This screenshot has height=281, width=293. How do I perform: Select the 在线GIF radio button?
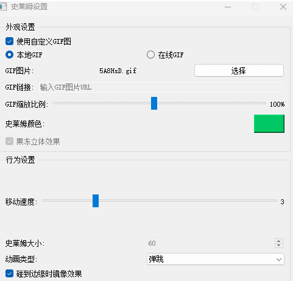pyautogui.click(x=150, y=55)
